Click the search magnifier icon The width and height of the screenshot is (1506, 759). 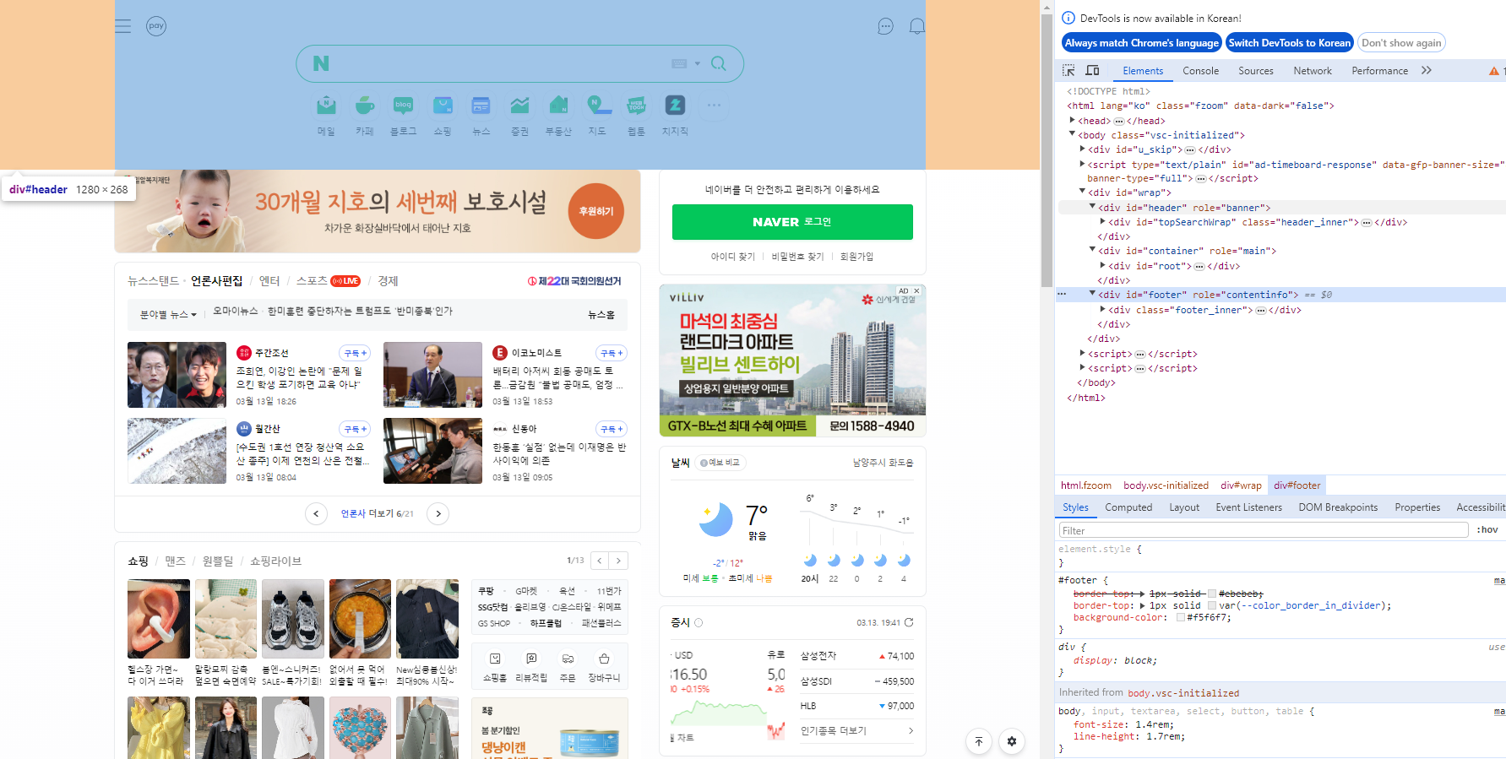pyautogui.click(x=719, y=63)
